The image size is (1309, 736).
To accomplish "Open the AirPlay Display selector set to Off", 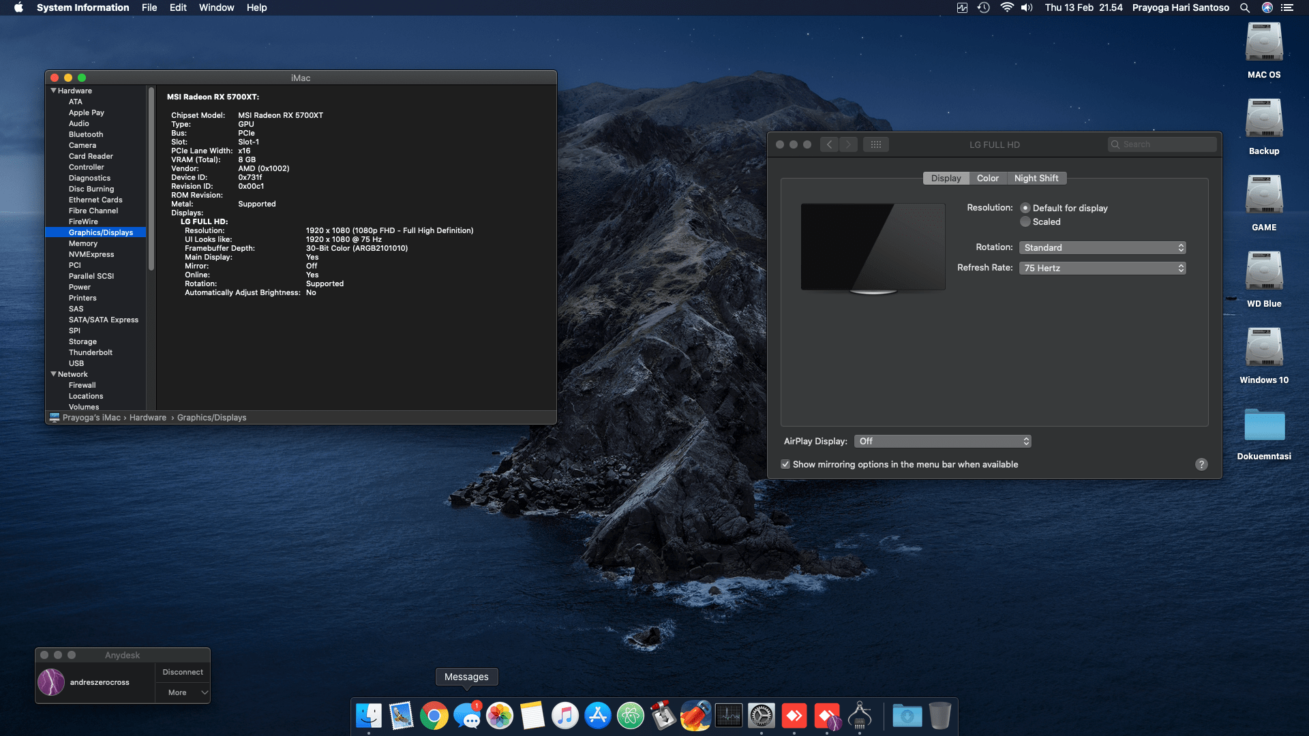I will point(942,441).
